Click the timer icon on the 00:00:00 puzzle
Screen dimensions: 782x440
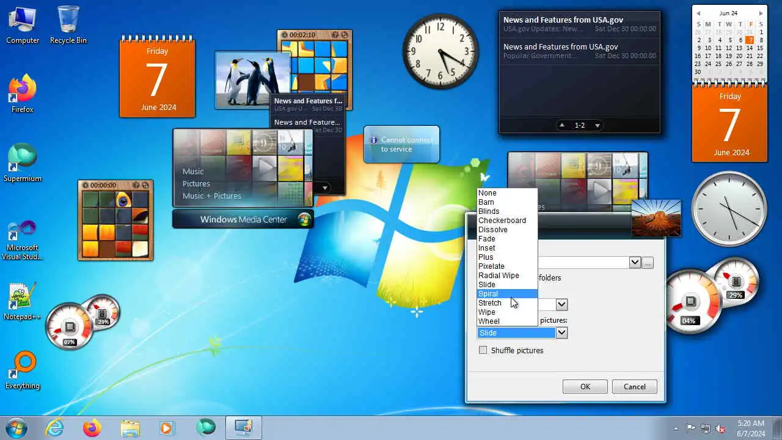86,185
